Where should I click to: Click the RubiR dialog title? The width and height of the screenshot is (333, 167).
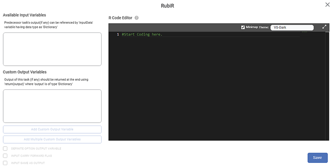click(x=167, y=6)
